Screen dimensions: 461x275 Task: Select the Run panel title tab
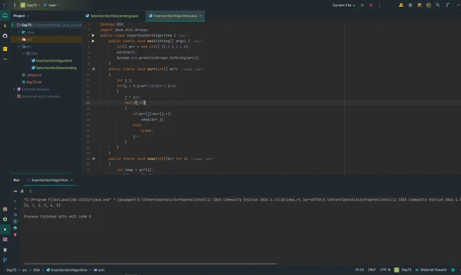16,180
